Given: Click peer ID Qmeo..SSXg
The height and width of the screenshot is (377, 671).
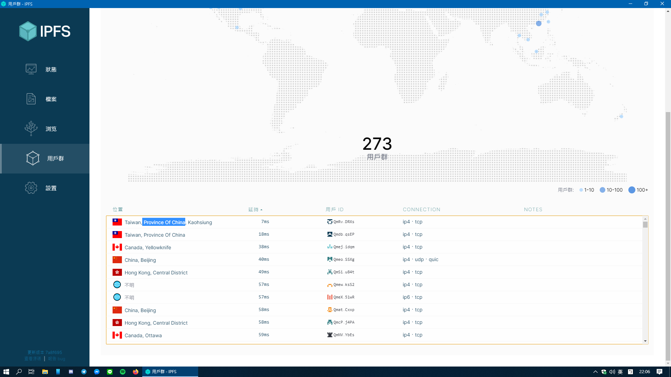Looking at the screenshot, I should pyautogui.click(x=344, y=259).
